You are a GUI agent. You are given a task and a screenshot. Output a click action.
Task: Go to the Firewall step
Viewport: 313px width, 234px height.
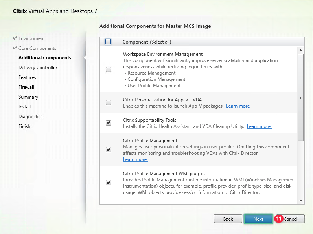pyautogui.click(x=26, y=87)
